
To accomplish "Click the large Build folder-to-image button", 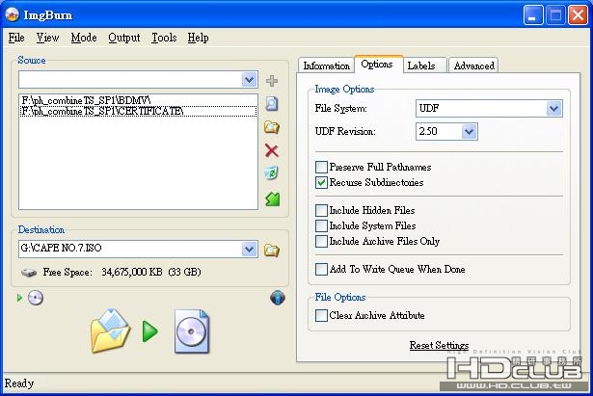I will tap(111, 331).
